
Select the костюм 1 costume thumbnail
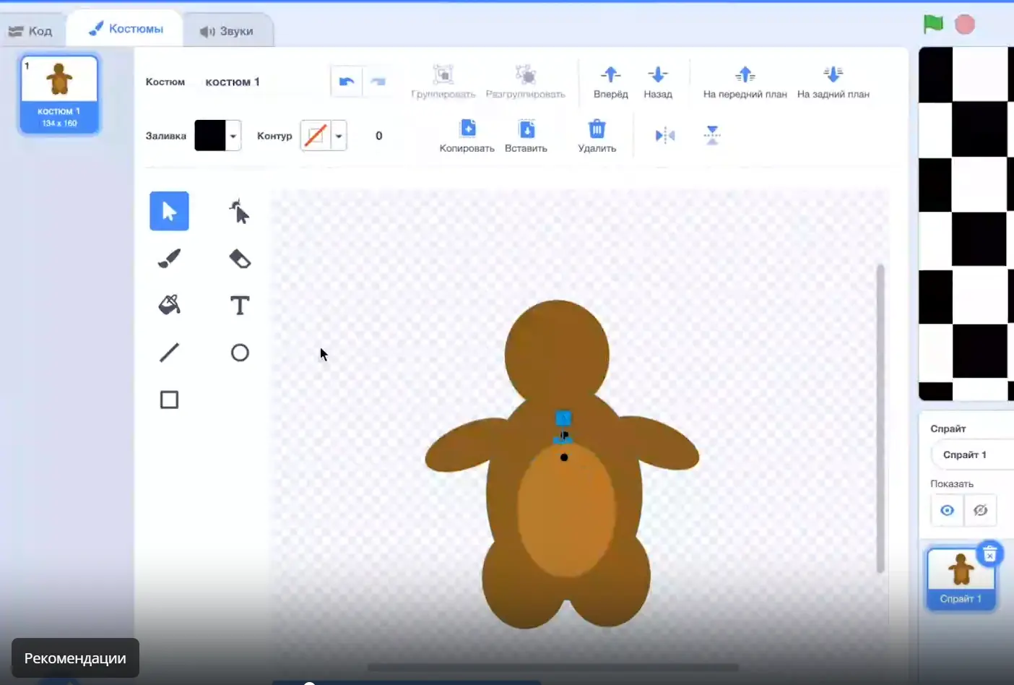pyautogui.click(x=59, y=95)
